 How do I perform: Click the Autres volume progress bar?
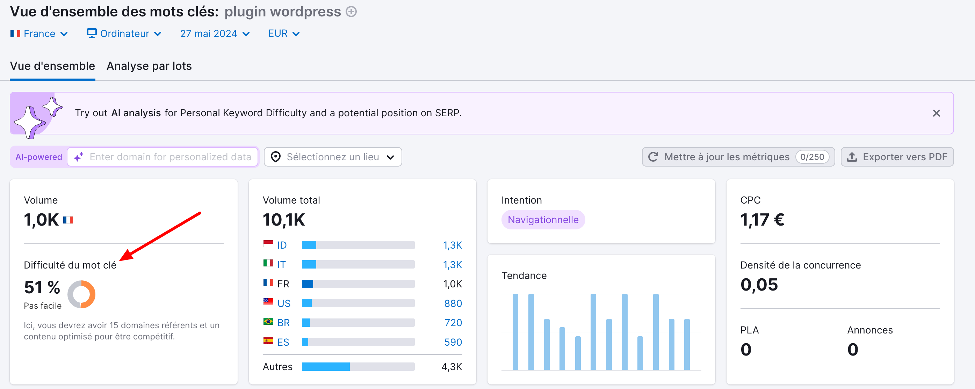click(358, 367)
